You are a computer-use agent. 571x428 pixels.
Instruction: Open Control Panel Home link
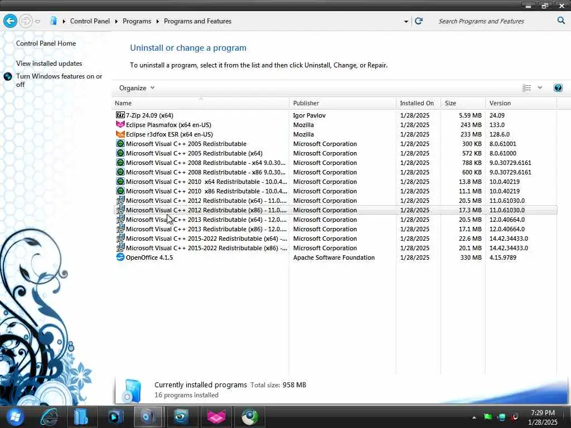(46, 43)
